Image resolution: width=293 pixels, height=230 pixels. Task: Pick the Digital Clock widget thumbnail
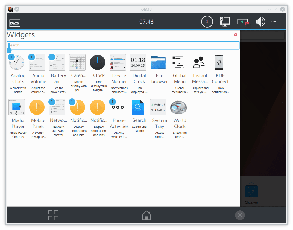(x=138, y=62)
